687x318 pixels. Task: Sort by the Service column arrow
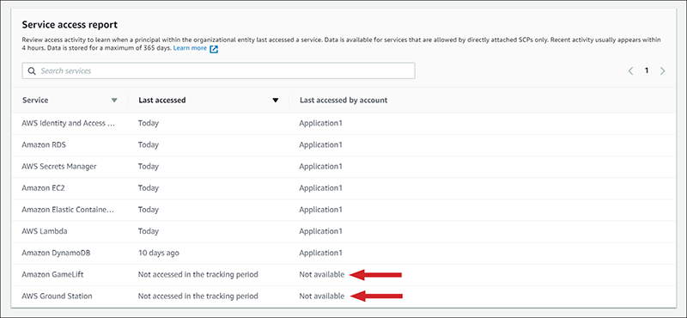114,101
